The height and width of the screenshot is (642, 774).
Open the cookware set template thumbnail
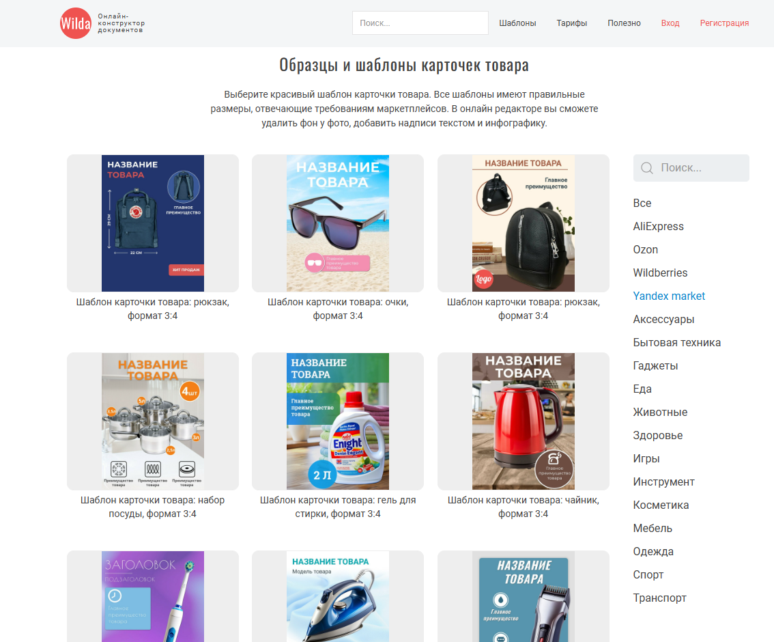152,421
